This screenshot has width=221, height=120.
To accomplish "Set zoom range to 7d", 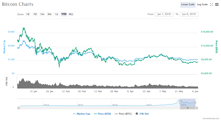I will (35, 14).
